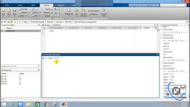Go back with the blue left arrow
The image size is (190, 107).
click(2, 22)
